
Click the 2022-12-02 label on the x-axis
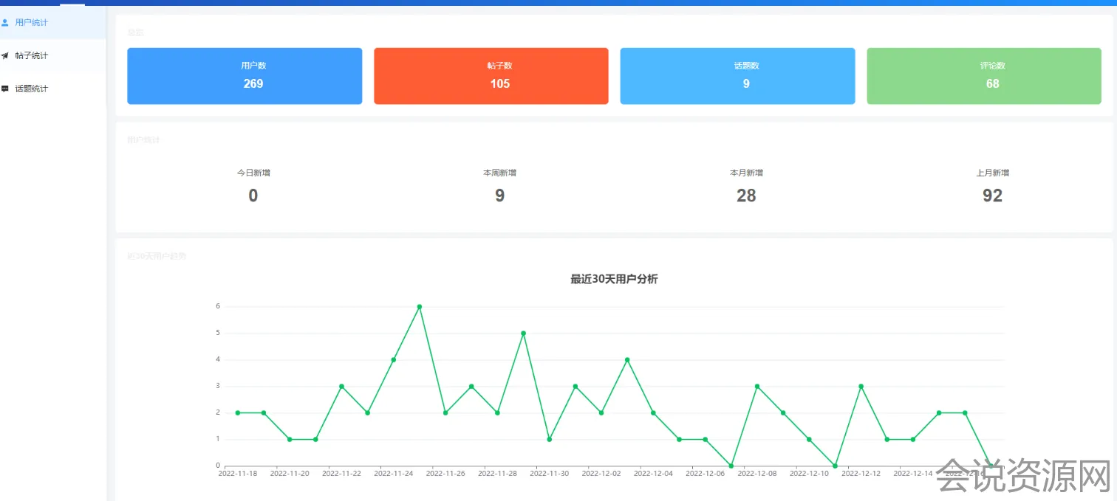point(601,474)
